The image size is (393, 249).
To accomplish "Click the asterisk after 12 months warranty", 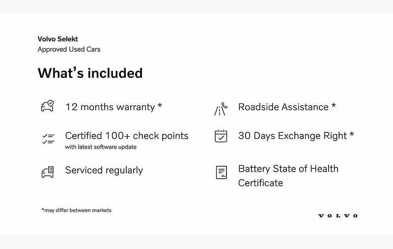I will (x=160, y=106).
